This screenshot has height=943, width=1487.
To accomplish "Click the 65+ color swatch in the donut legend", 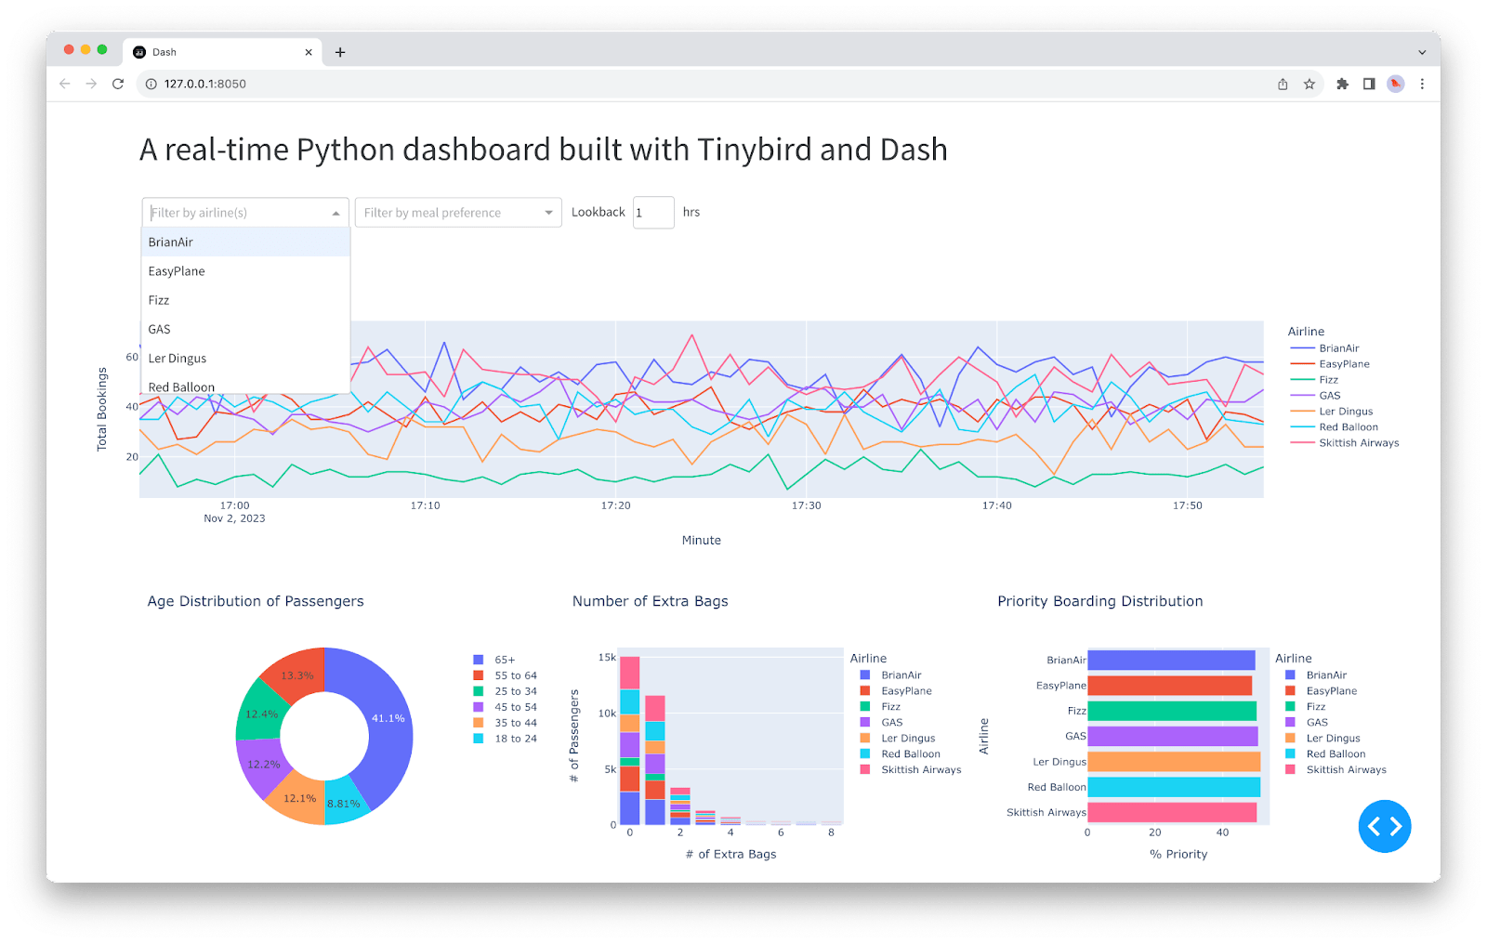I will (x=478, y=659).
